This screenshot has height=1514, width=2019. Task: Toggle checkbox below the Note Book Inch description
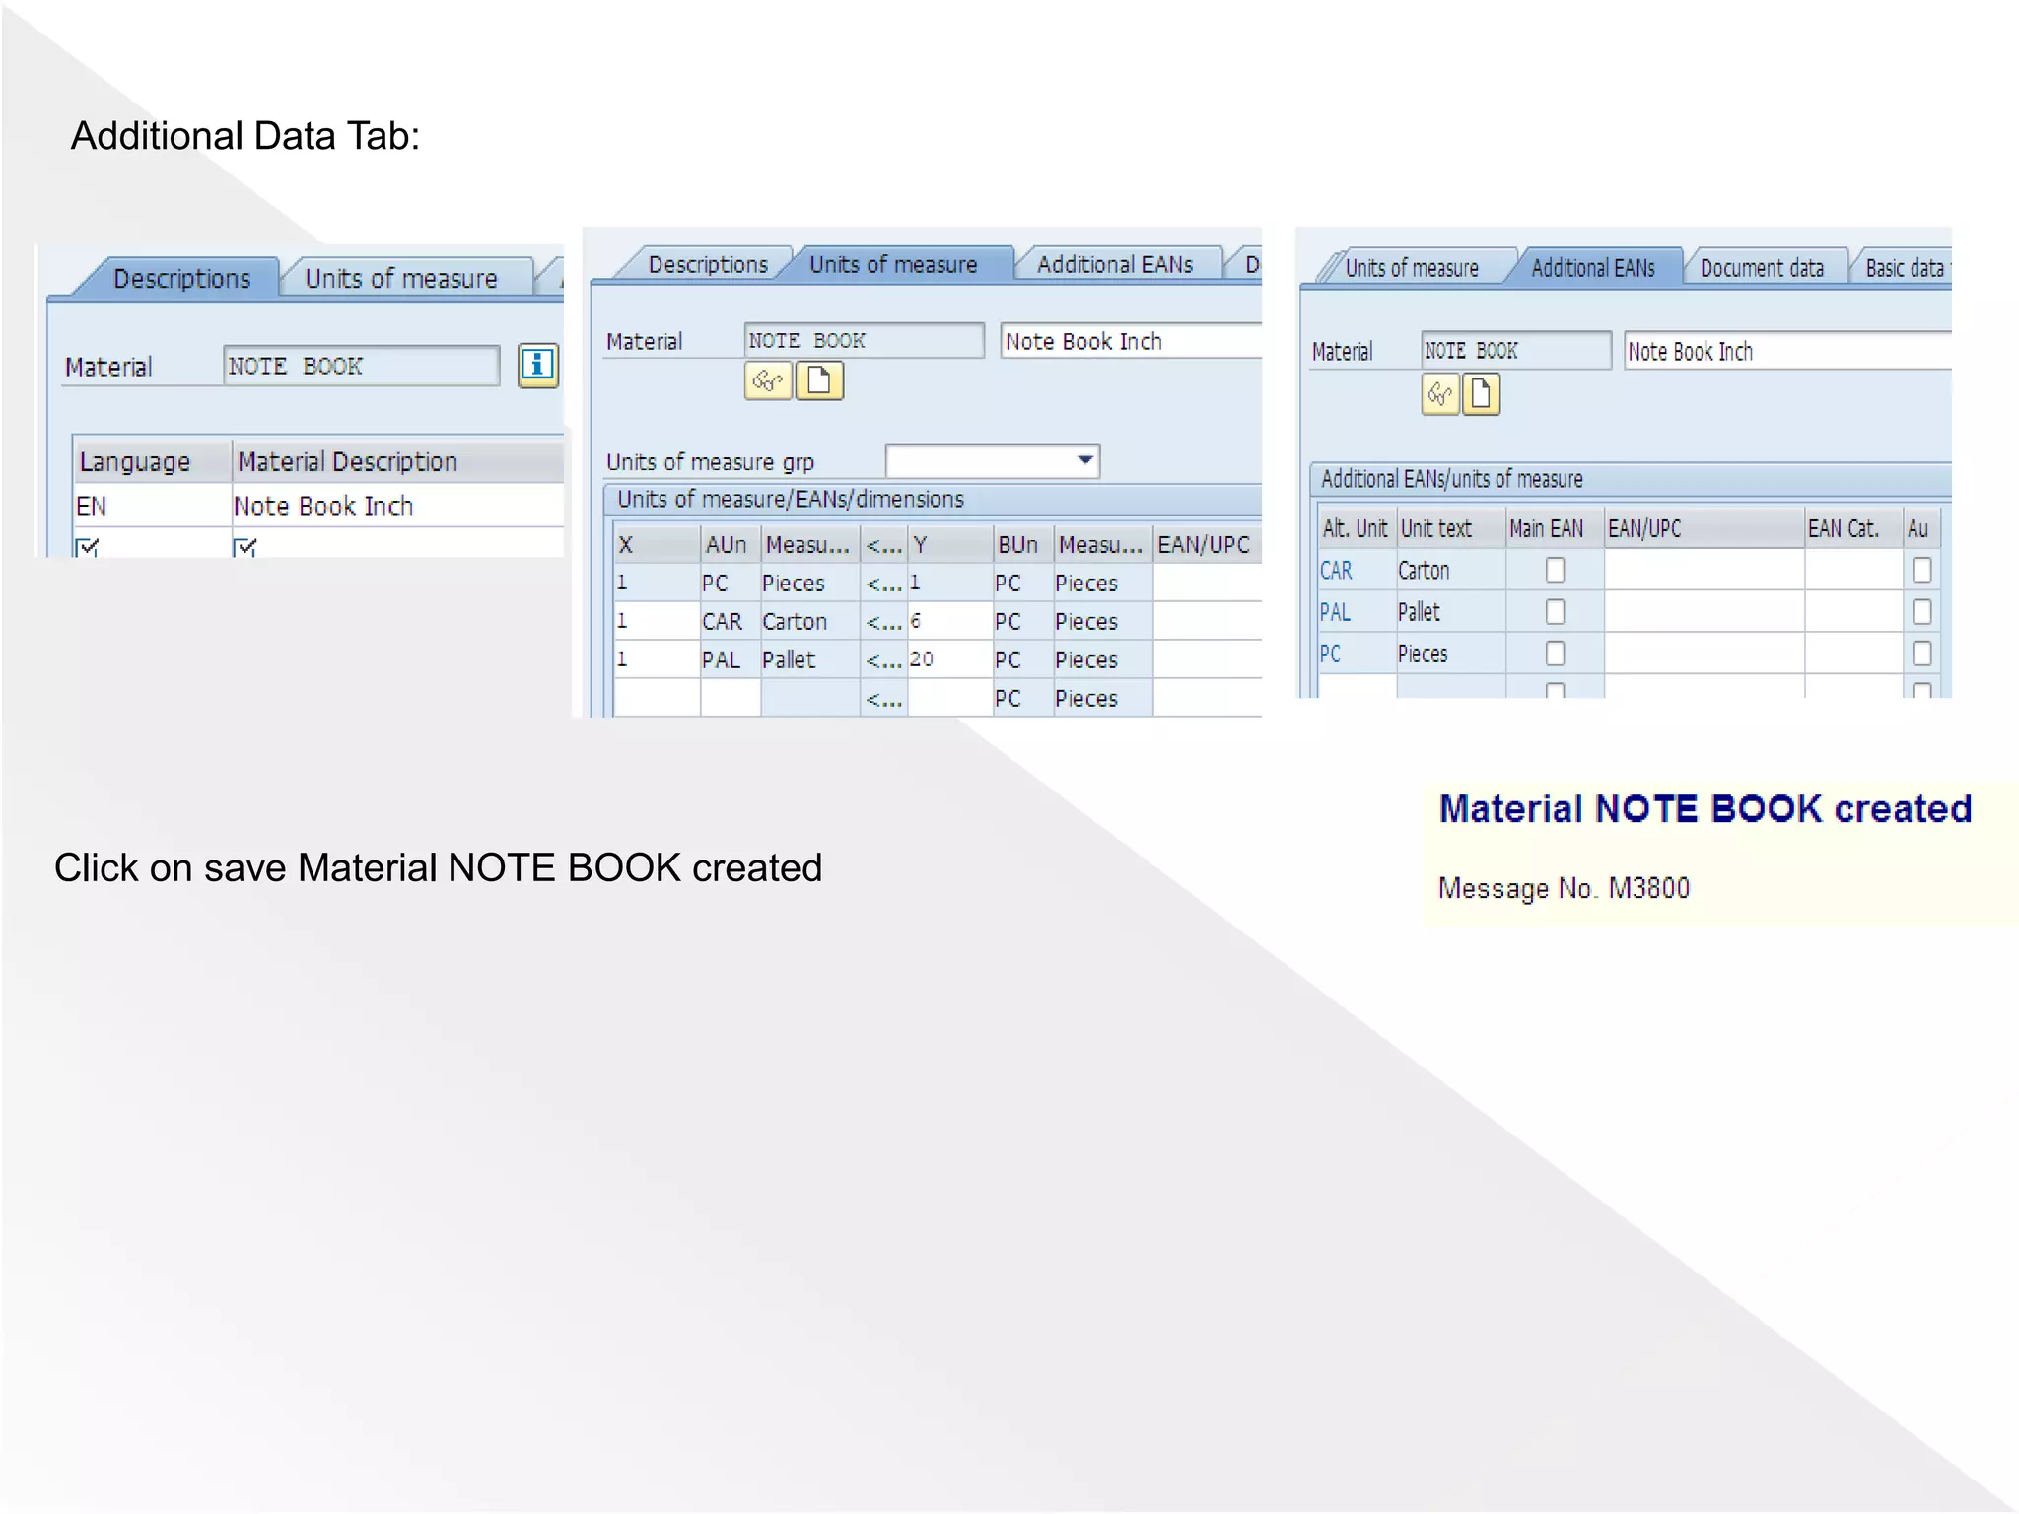pos(244,547)
